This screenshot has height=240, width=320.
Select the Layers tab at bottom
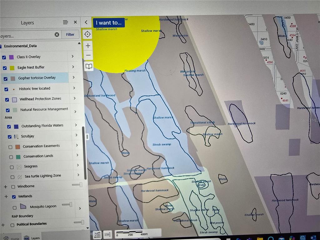click(32, 237)
